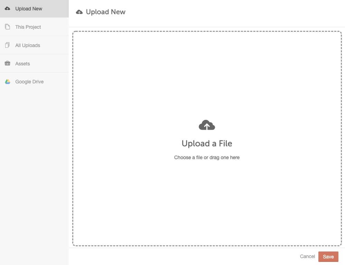Click the briefcase icon next to Assets
Viewport: 345px width, 265px height.
tap(8, 63)
